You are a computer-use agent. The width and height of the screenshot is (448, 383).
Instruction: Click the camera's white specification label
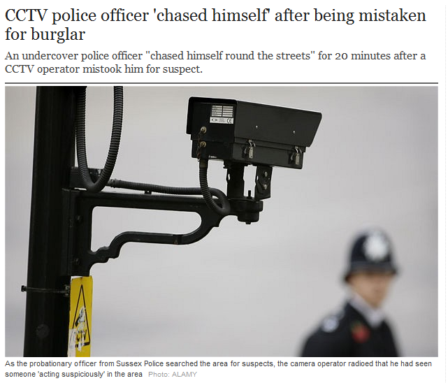[x=222, y=114]
